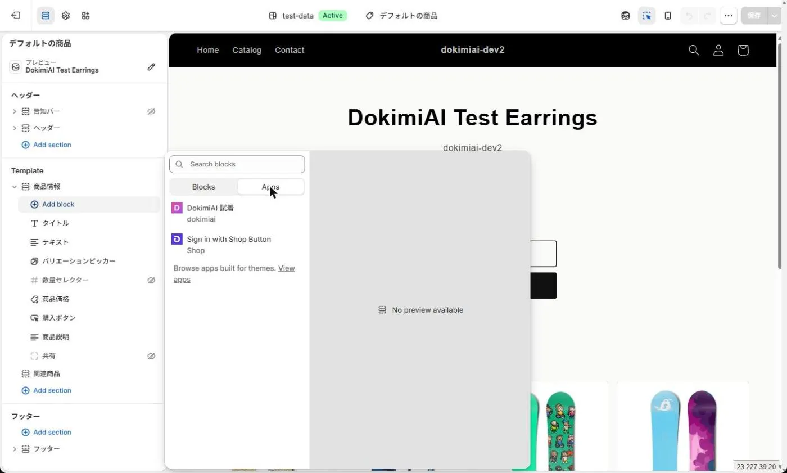Click the test-data theme name
Image resolution: width=787 pixels, height=473 pixels.
point(298,16)
